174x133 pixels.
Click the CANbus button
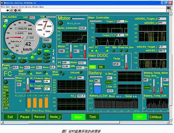(155, 117)
